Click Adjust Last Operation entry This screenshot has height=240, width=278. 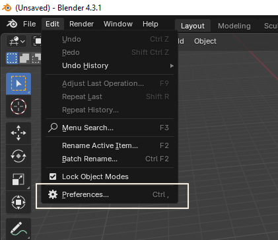coord(110,83)
